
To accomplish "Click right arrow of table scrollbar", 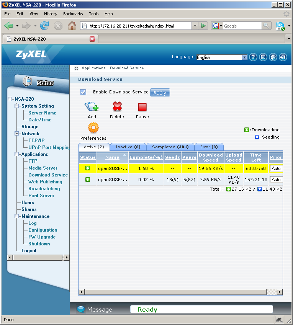I will pos(280,292).
